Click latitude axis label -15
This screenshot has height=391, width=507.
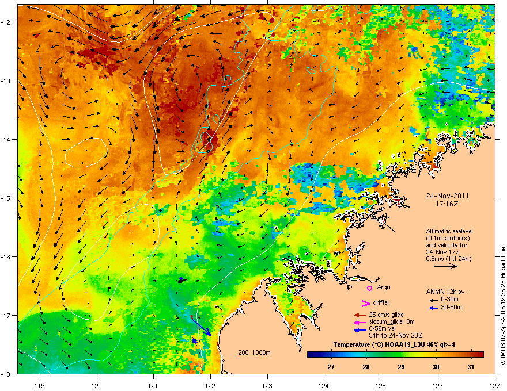pos(6,198)
